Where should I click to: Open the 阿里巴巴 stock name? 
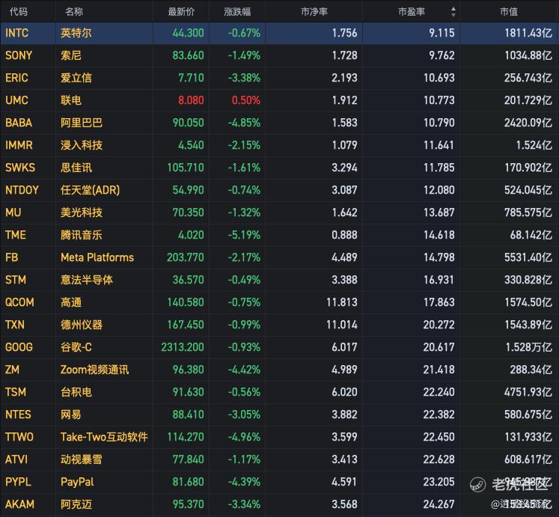pos(82,123)
